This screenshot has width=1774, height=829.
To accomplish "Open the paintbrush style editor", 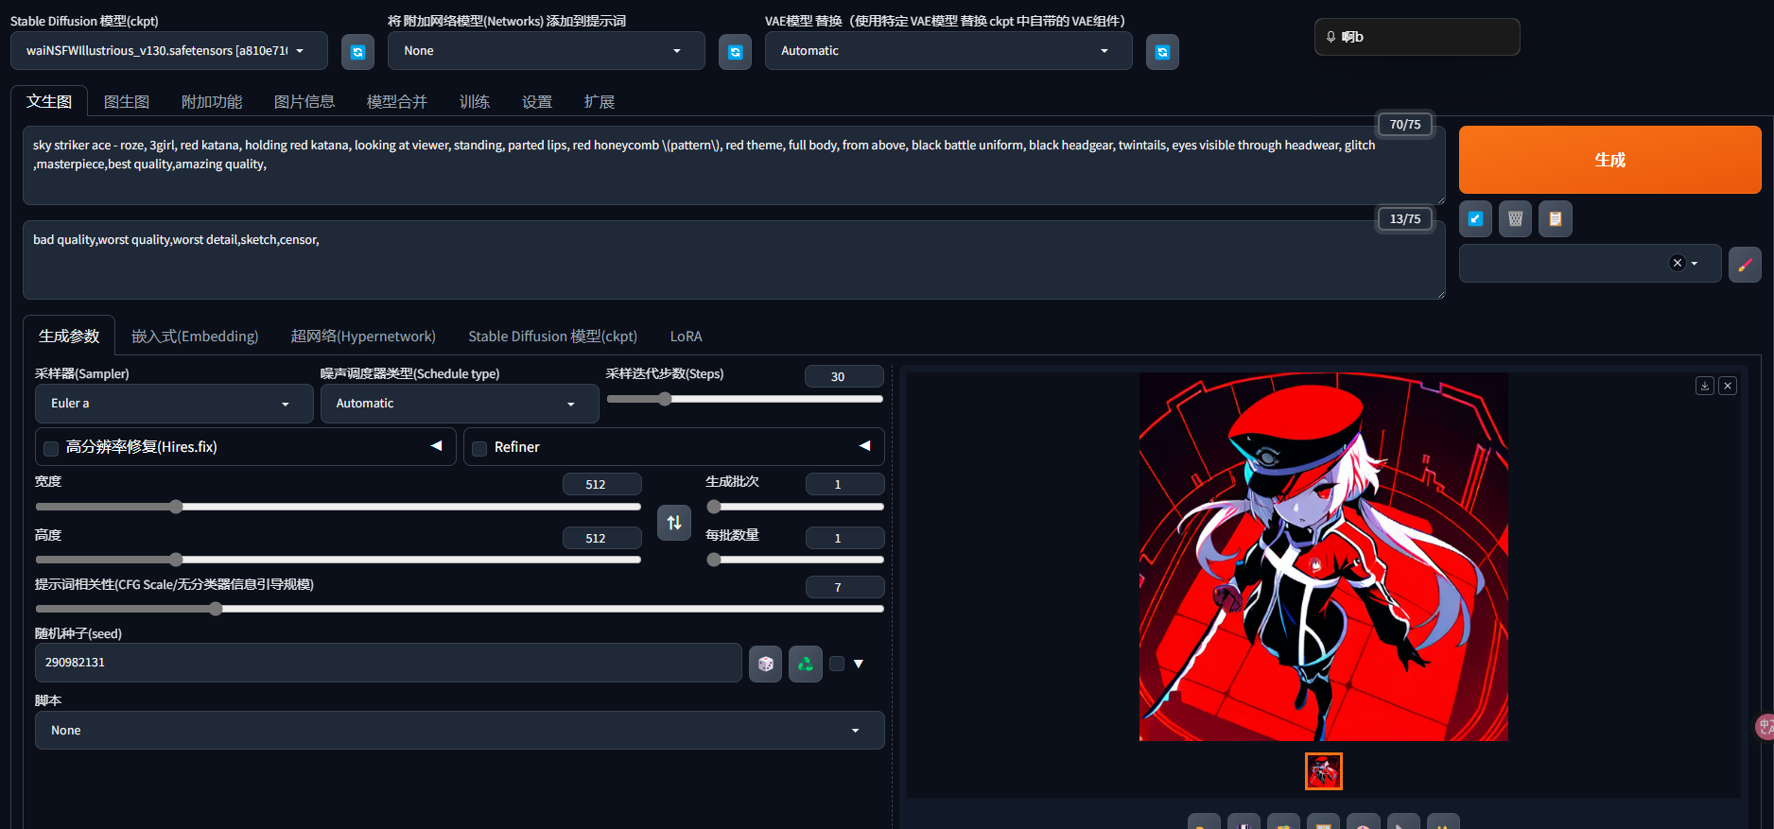I will click(1745, 264).
